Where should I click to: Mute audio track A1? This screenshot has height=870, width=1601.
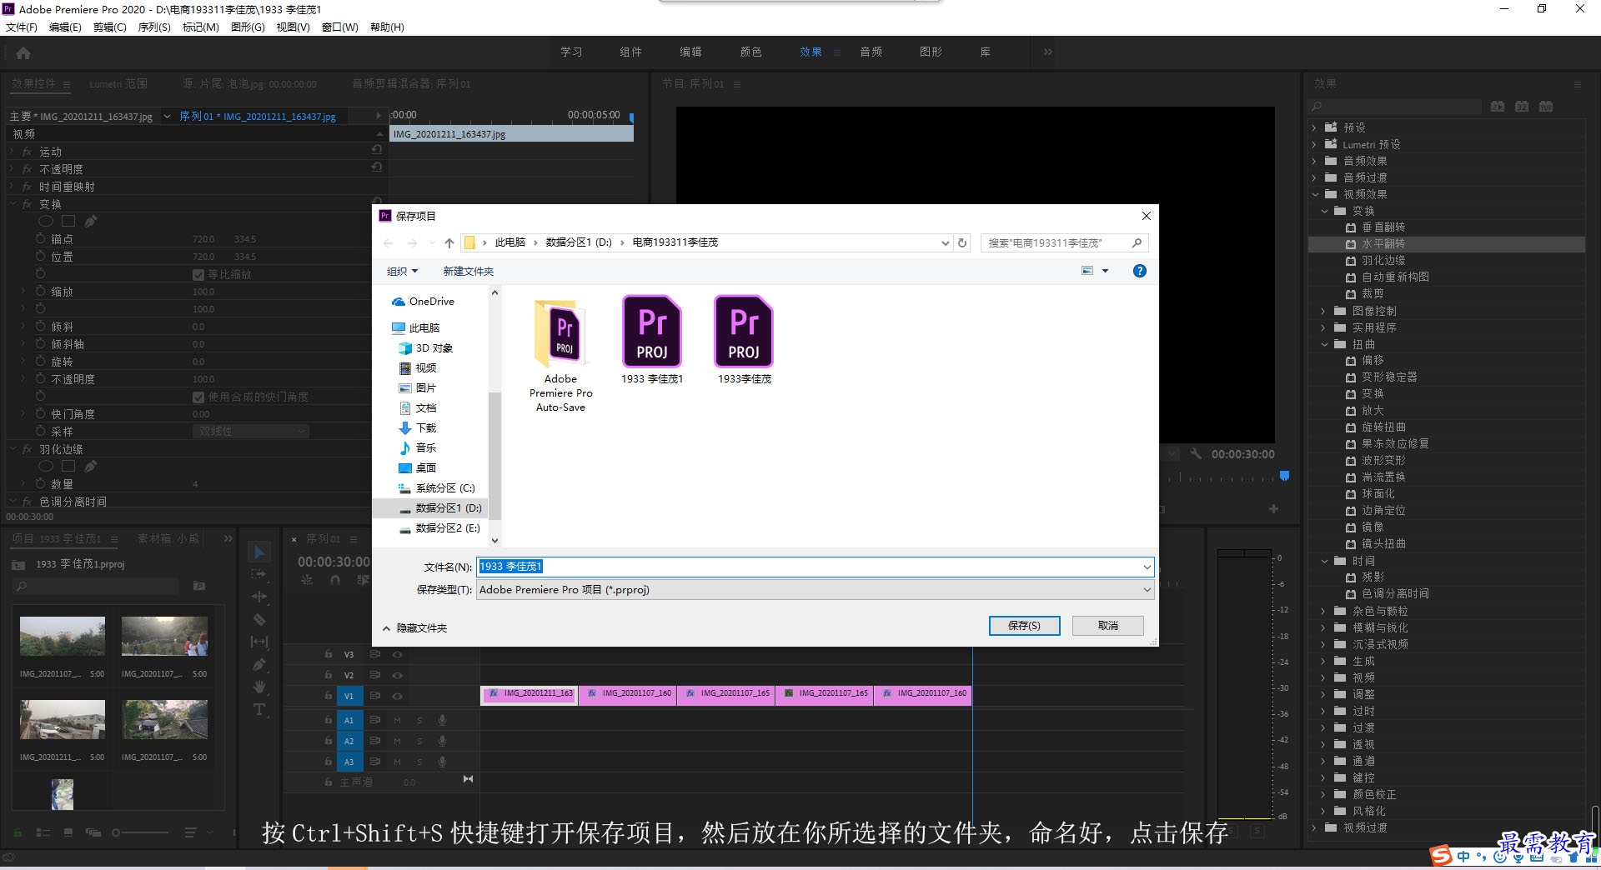tap(398, 720)
